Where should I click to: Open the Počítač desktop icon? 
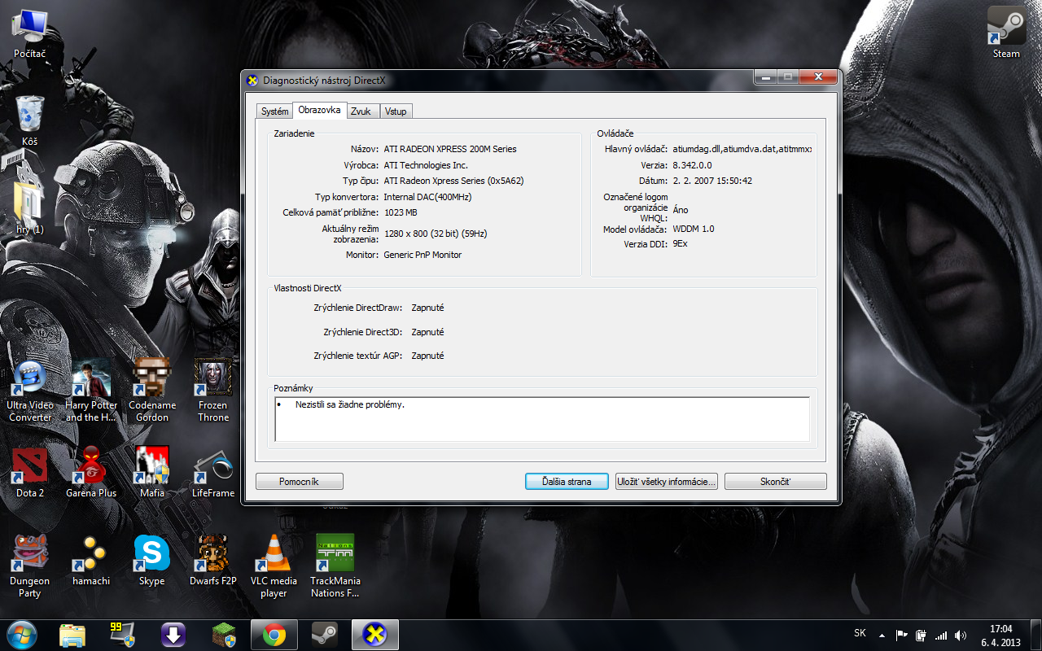(30, 33)
